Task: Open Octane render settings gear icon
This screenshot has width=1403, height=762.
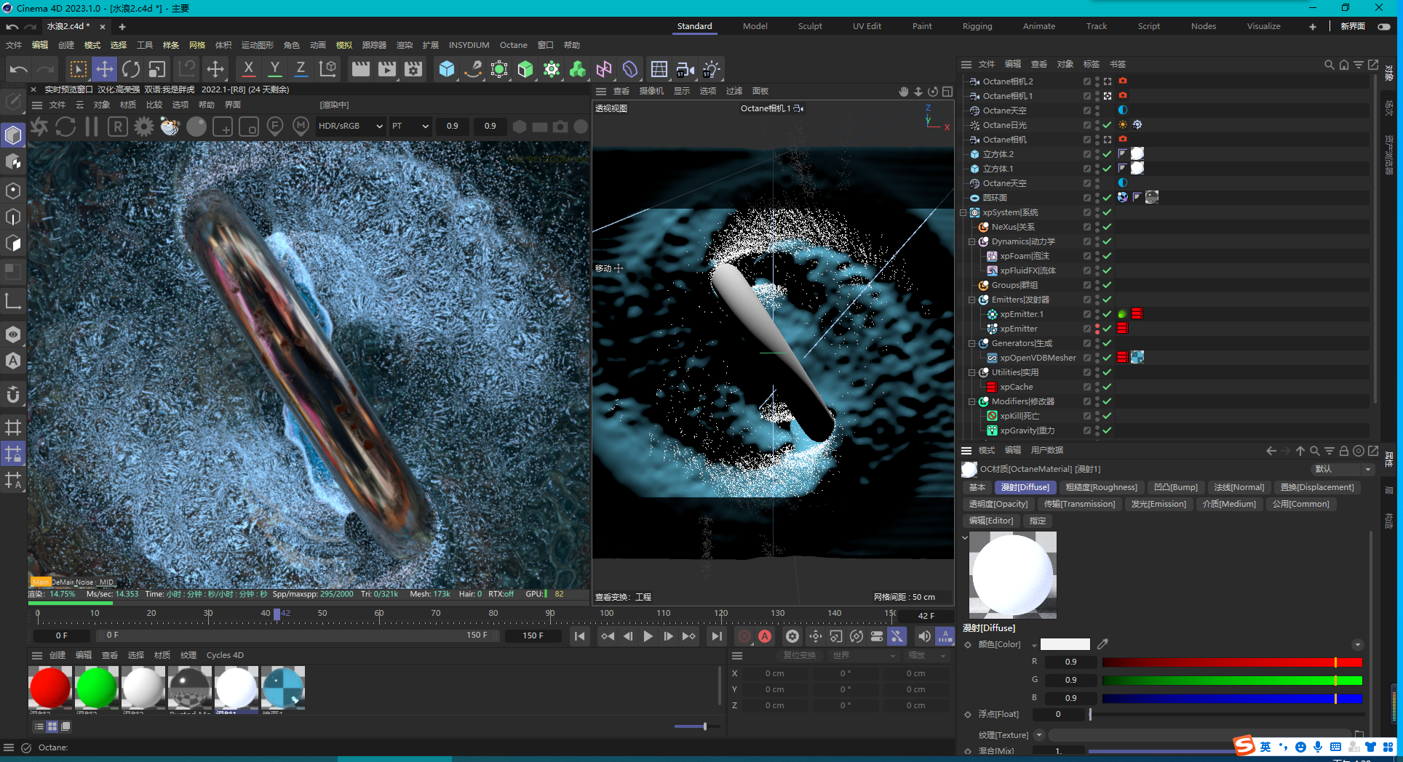Action: (x=144, y=127)
